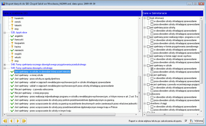The height and width of the screenshot is (126, 206).
Task: Jump to the last step with double-right arrow
Action: click(x=24, y=121)
